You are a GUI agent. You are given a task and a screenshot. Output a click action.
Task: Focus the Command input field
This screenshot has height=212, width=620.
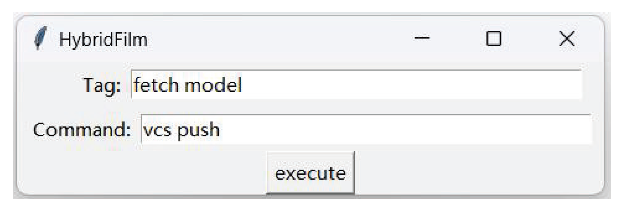click(365, 129)
